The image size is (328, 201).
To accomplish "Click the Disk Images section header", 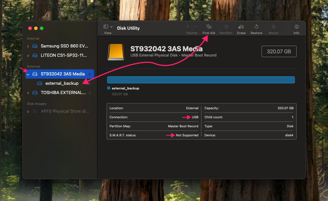I will point(37,104).
